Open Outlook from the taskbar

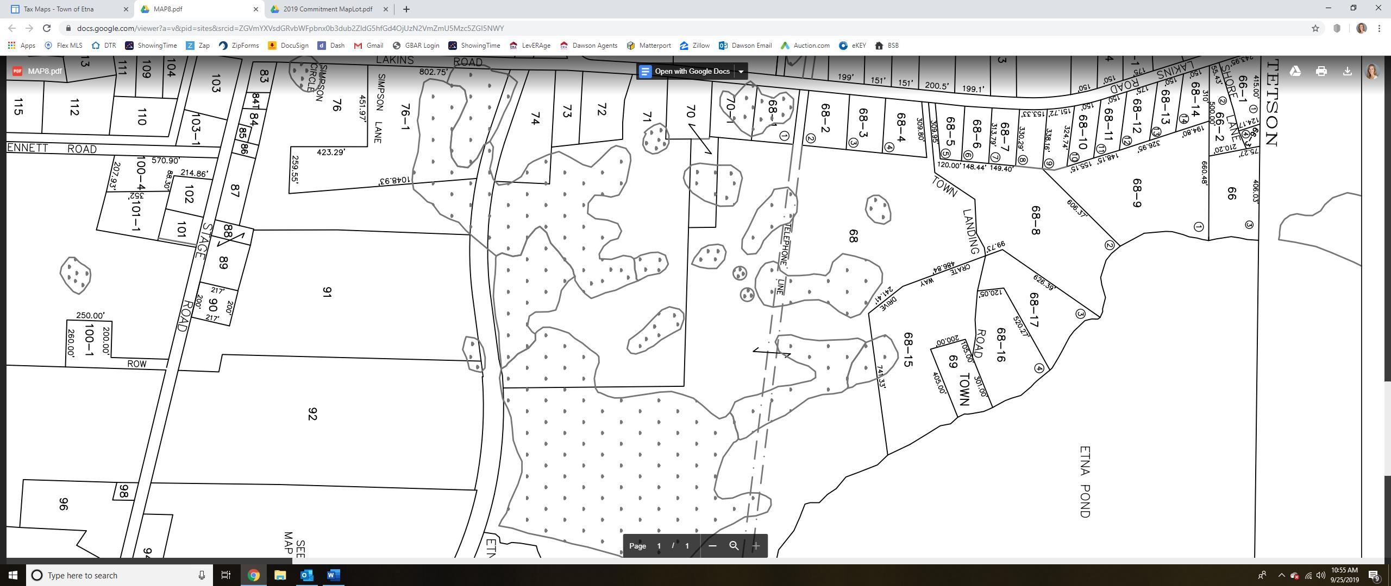click(306, 575)
